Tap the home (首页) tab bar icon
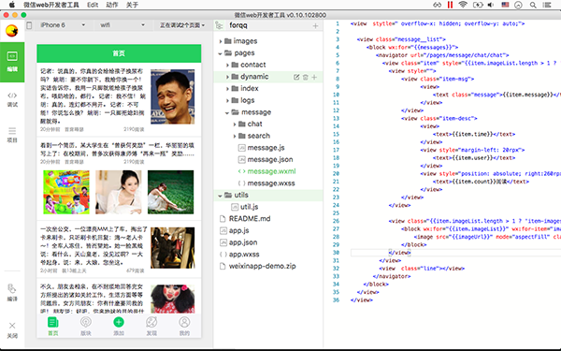 pos(53,326)
